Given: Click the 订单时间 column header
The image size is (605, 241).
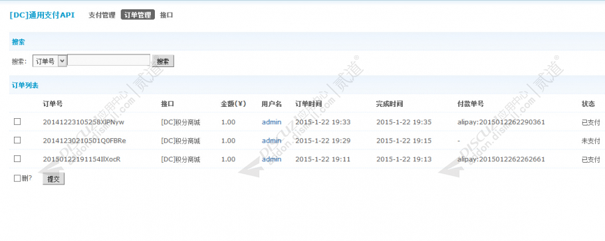Looking at the screenshot, I should [308, 104].
